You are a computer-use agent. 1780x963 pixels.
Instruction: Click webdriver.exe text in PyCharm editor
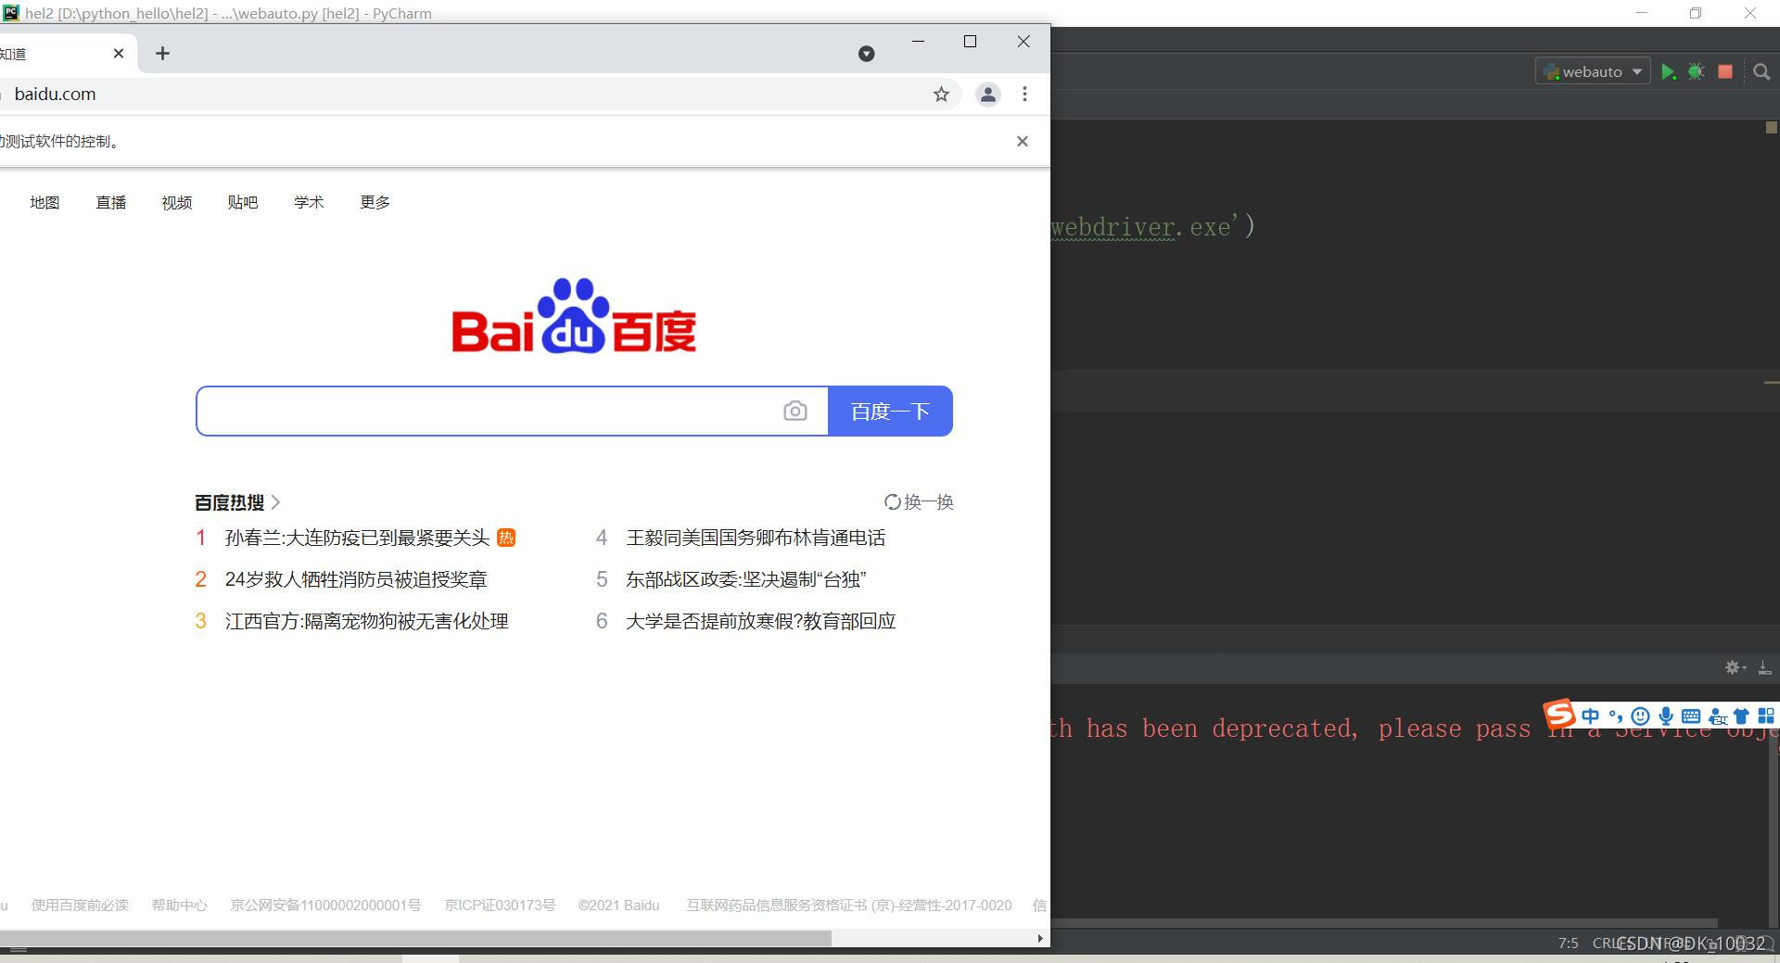(1141, 227)
